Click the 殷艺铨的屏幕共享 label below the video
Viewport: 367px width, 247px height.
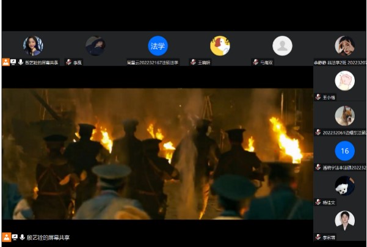48,237
